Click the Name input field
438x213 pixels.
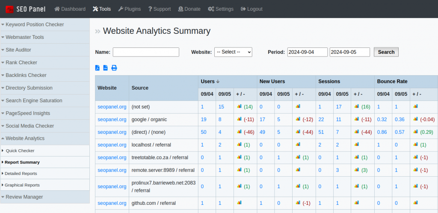(146, 52)
